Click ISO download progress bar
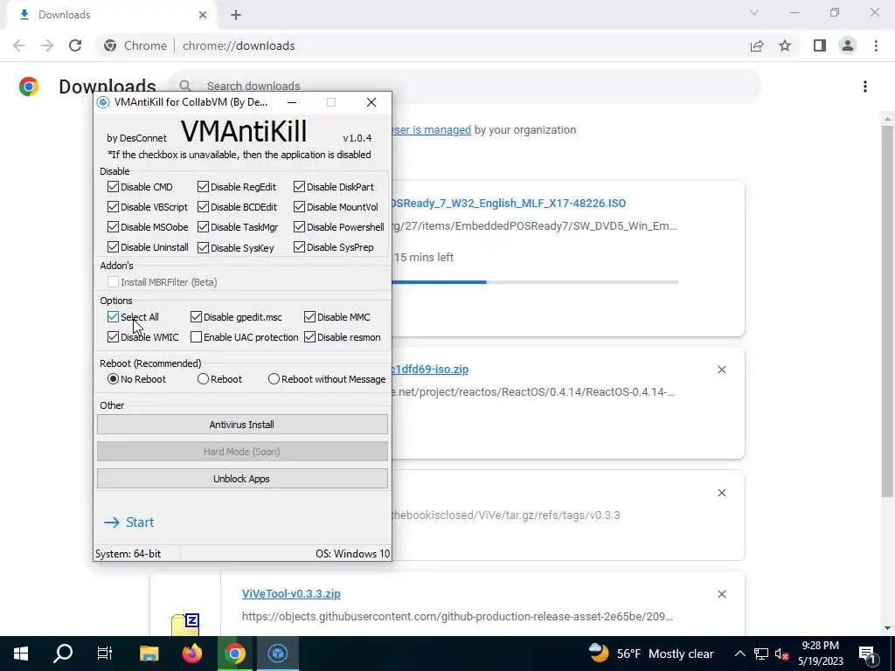Screen dimensions: 895x671 click(535, 282)
